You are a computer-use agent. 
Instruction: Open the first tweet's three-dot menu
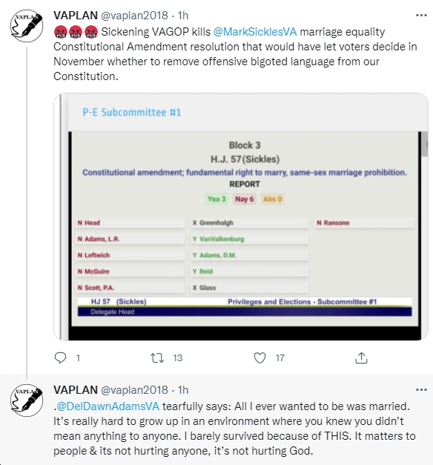[421, 15]
